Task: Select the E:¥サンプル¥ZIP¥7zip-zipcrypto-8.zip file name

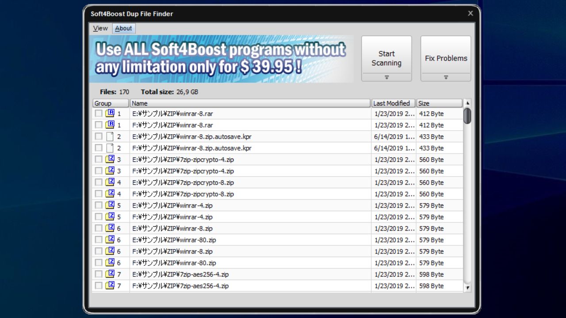Action: (x=183, y=182)
